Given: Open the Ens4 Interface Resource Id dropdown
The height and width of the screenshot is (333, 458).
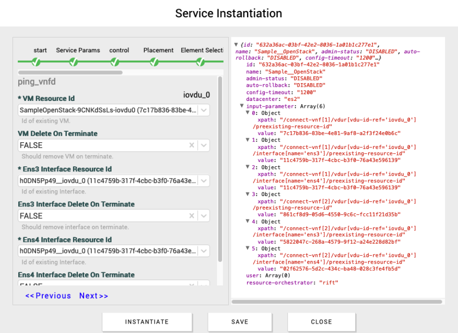Looking at the screenshot, I should click(204, 251).
